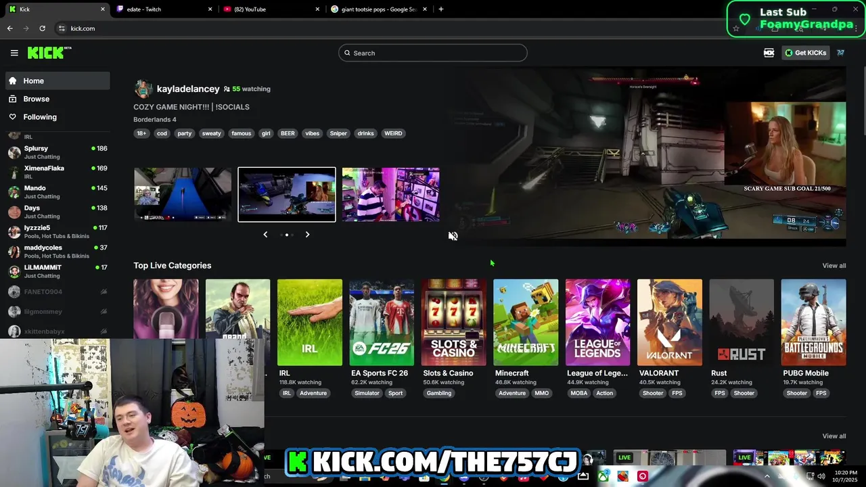Close the Kick browser tab
The height and width of the screenshot is (487, 866).
103,9
